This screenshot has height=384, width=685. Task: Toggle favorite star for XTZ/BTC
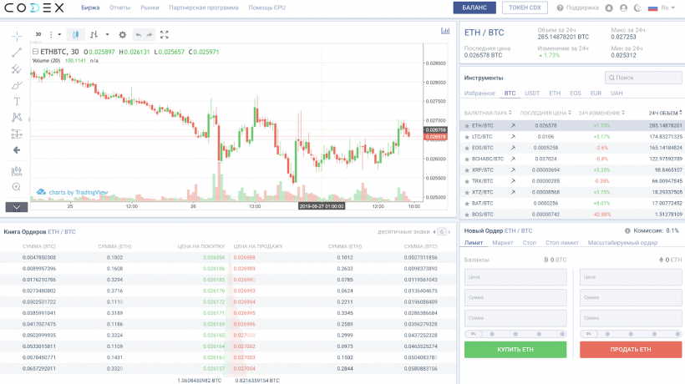point(467,193)
